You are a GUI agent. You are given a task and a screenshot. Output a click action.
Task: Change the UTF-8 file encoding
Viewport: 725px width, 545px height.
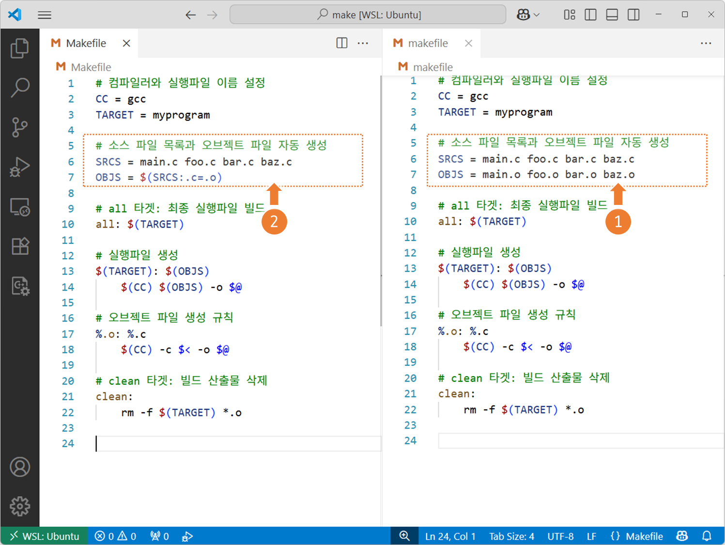[560, 536]
